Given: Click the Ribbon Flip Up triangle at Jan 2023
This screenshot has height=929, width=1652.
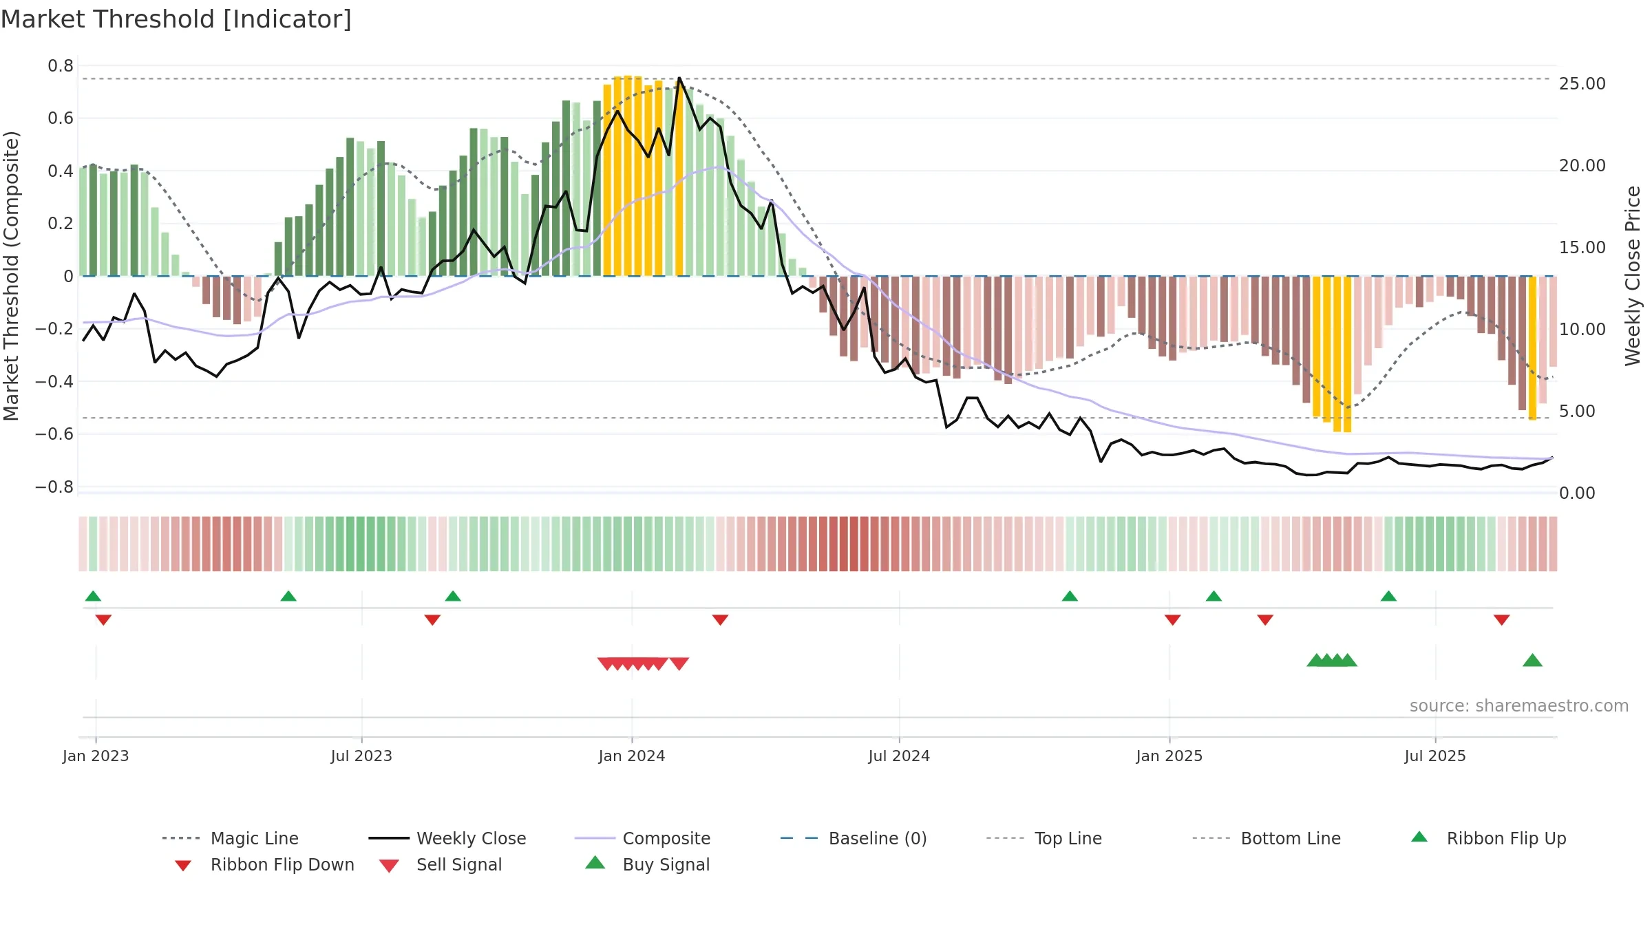Looking at the screenshot, I should pos(93,596).
